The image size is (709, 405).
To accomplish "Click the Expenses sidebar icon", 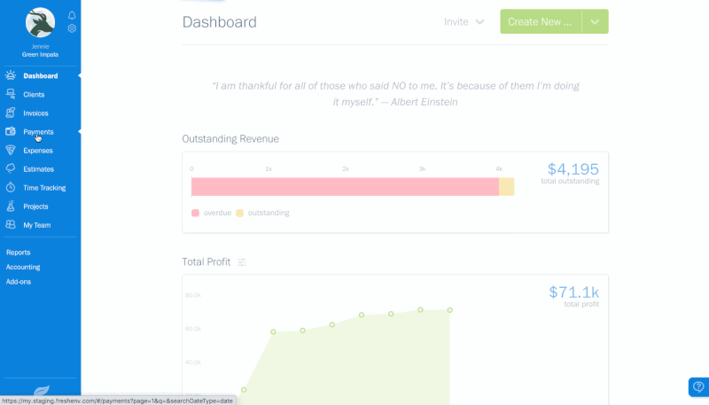I will click(11, 151).
